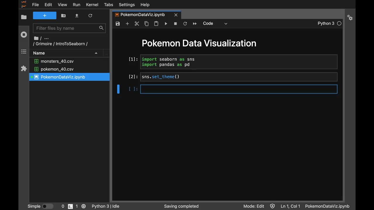Open the Run menu
The width and height of the screenshot is (374, 210).
pyautogui.click(x=77, y=5)
